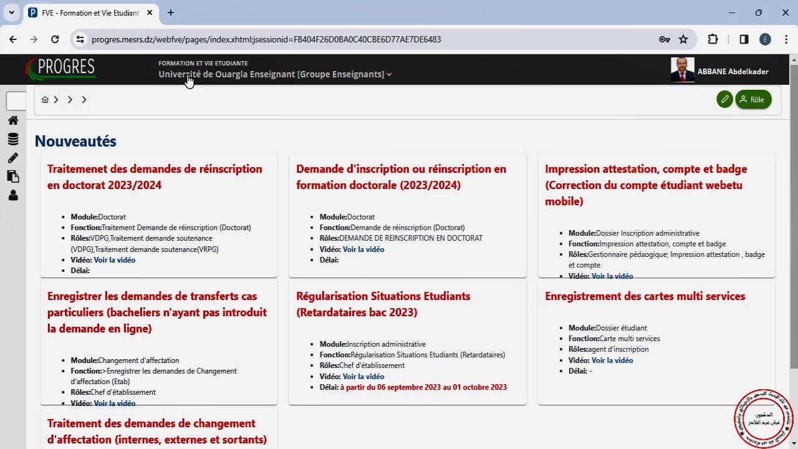Open Voir la vidéo for demandes de transferts
798x449 pixels.
click(x=114, y=403)
